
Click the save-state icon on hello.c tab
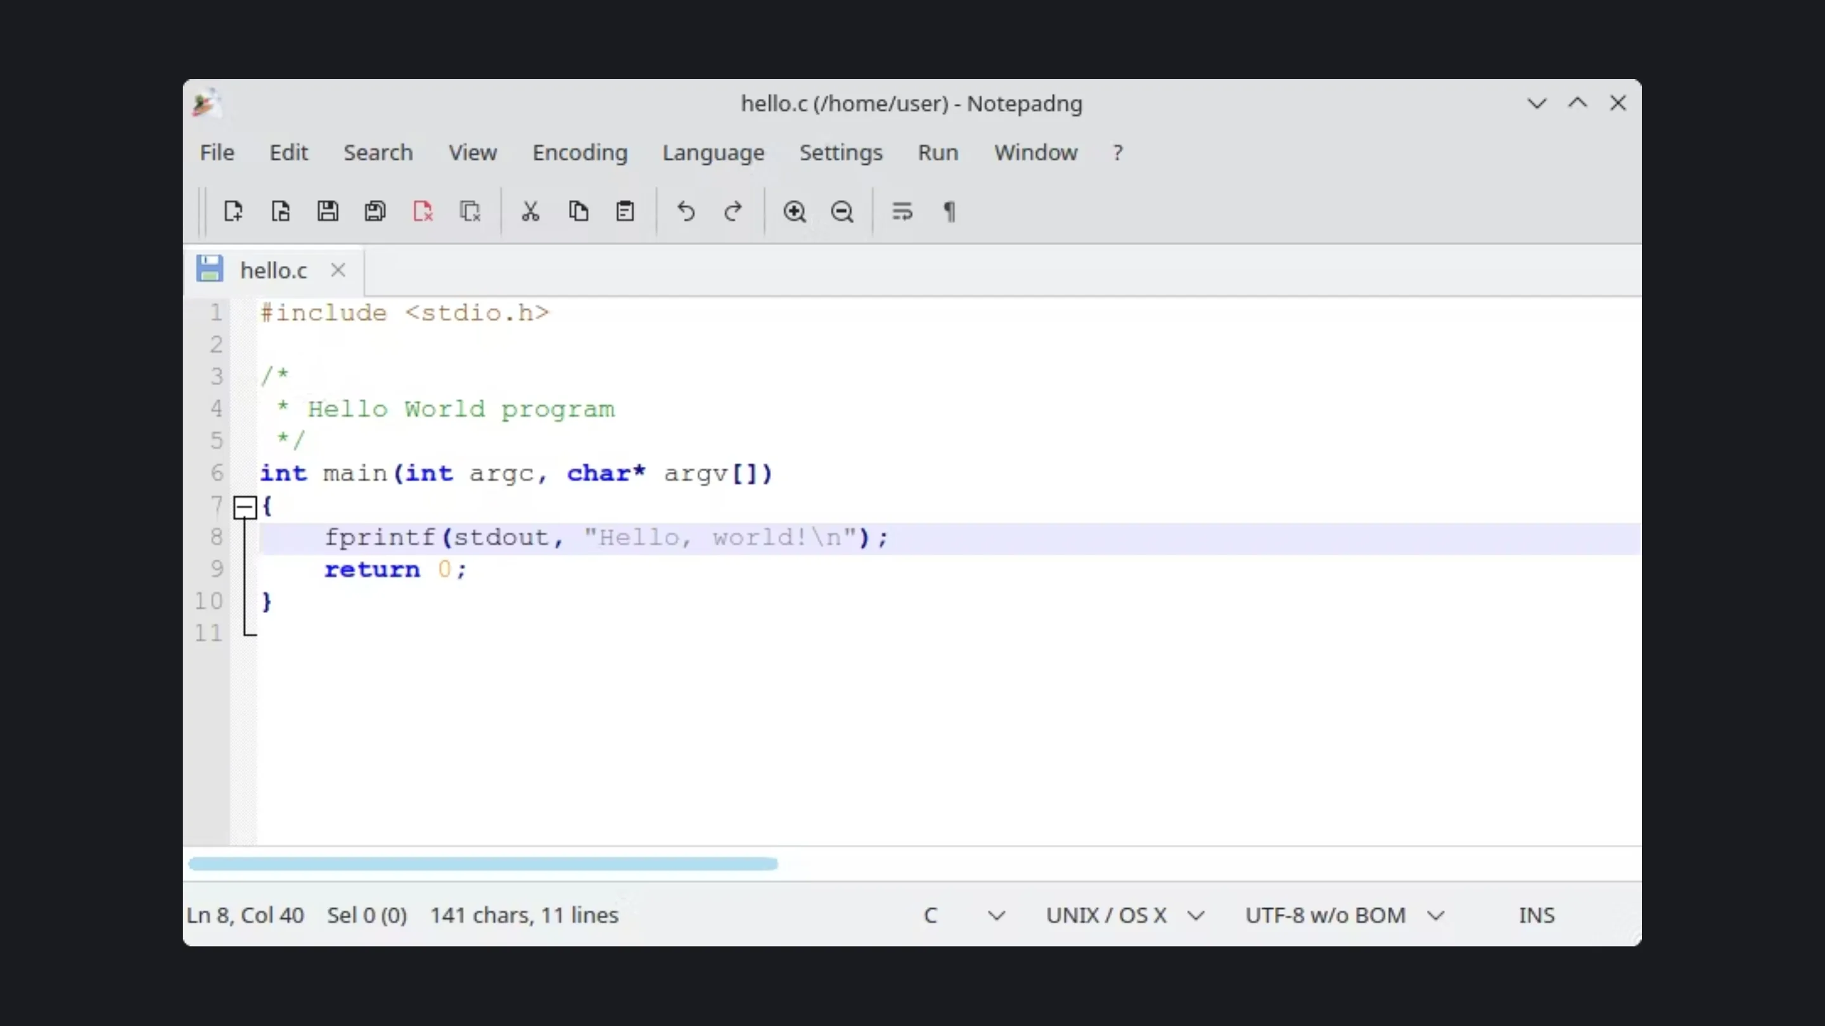[210, 269]
